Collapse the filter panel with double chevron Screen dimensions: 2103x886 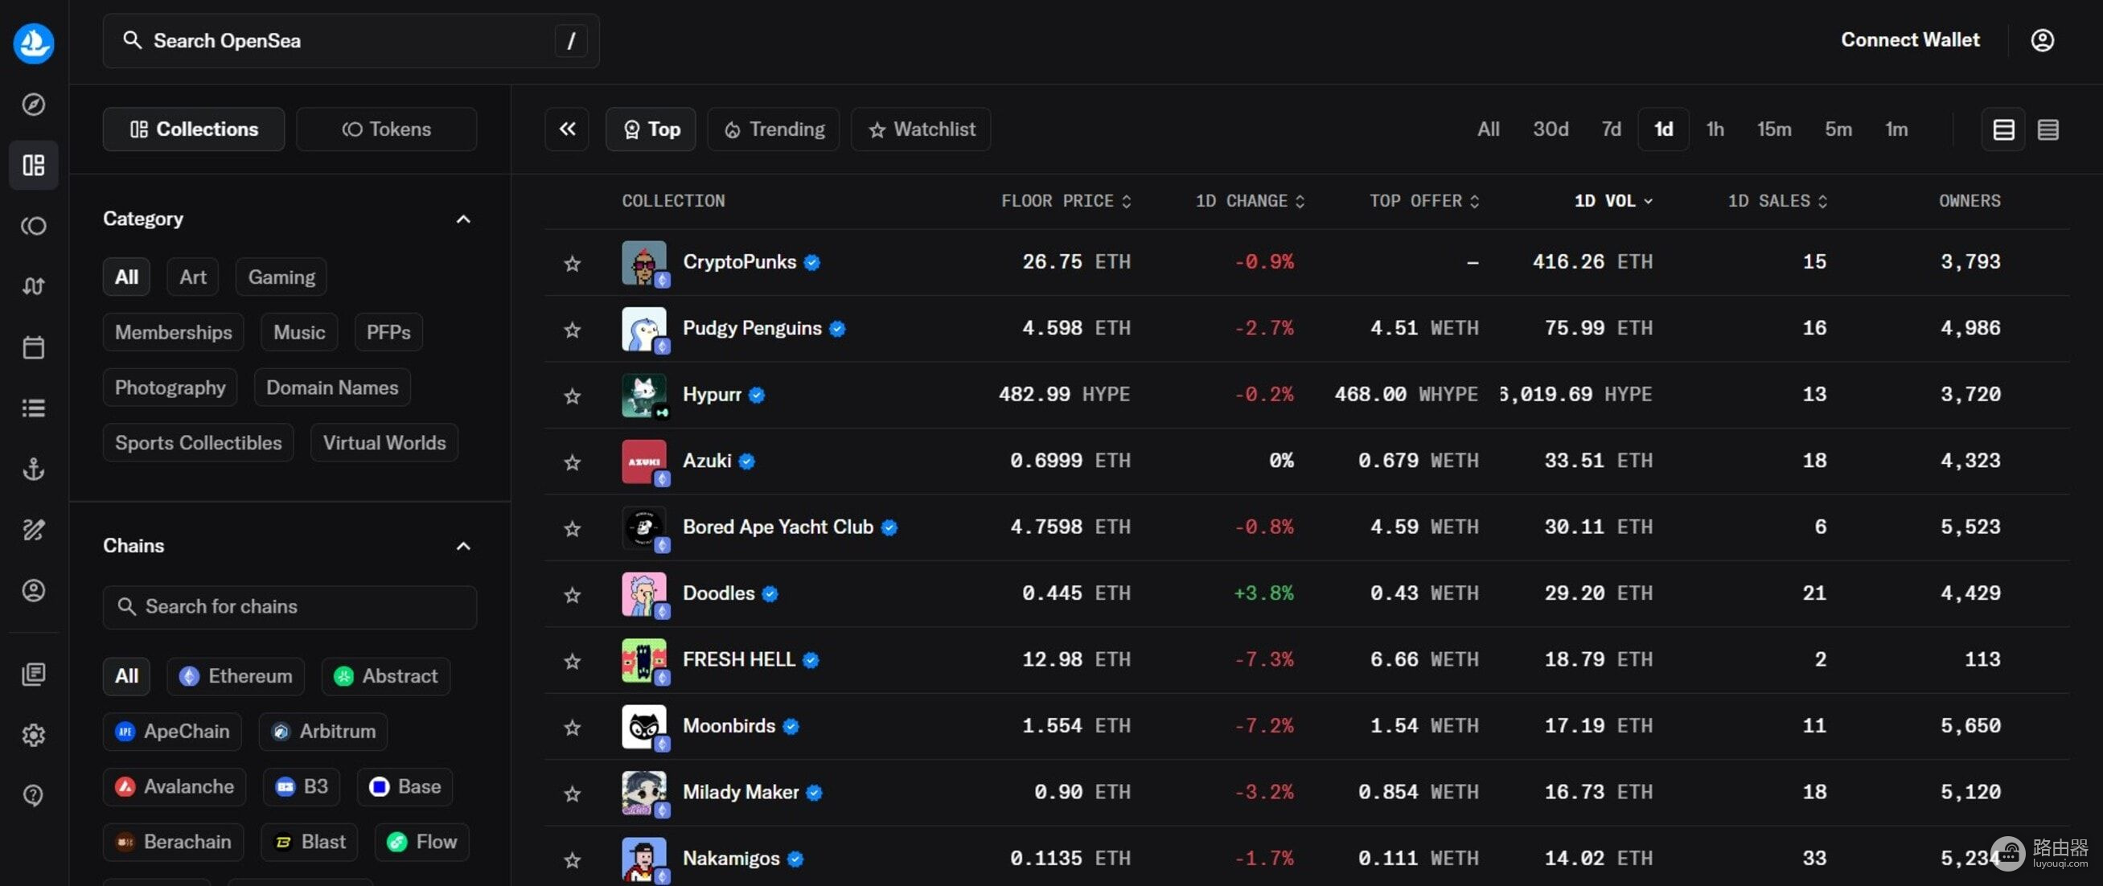point(567,129)
